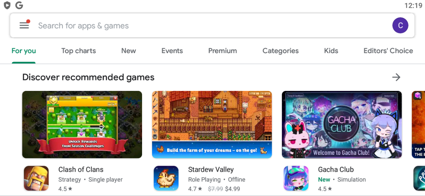The width and height of the screenshot is (425, 196).
Task: Tap the partially visible app icon at right edge
Action: click(x=419, y=178)
